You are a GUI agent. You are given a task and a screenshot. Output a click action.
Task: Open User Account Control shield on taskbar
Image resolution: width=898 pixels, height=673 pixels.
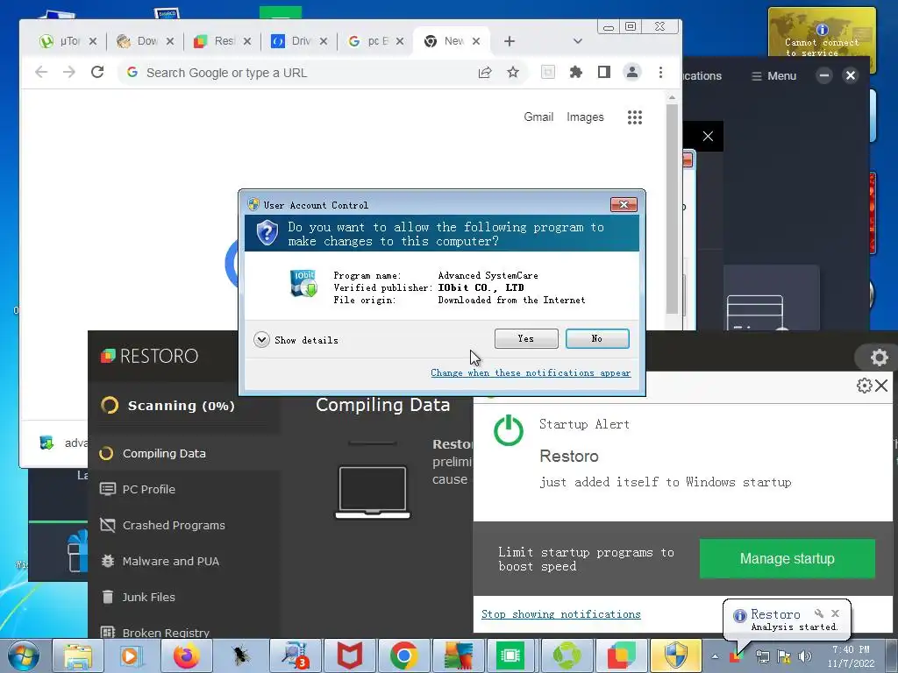click(x=676, y=655)
